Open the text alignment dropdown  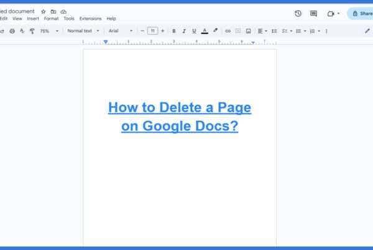coord(262,31)
